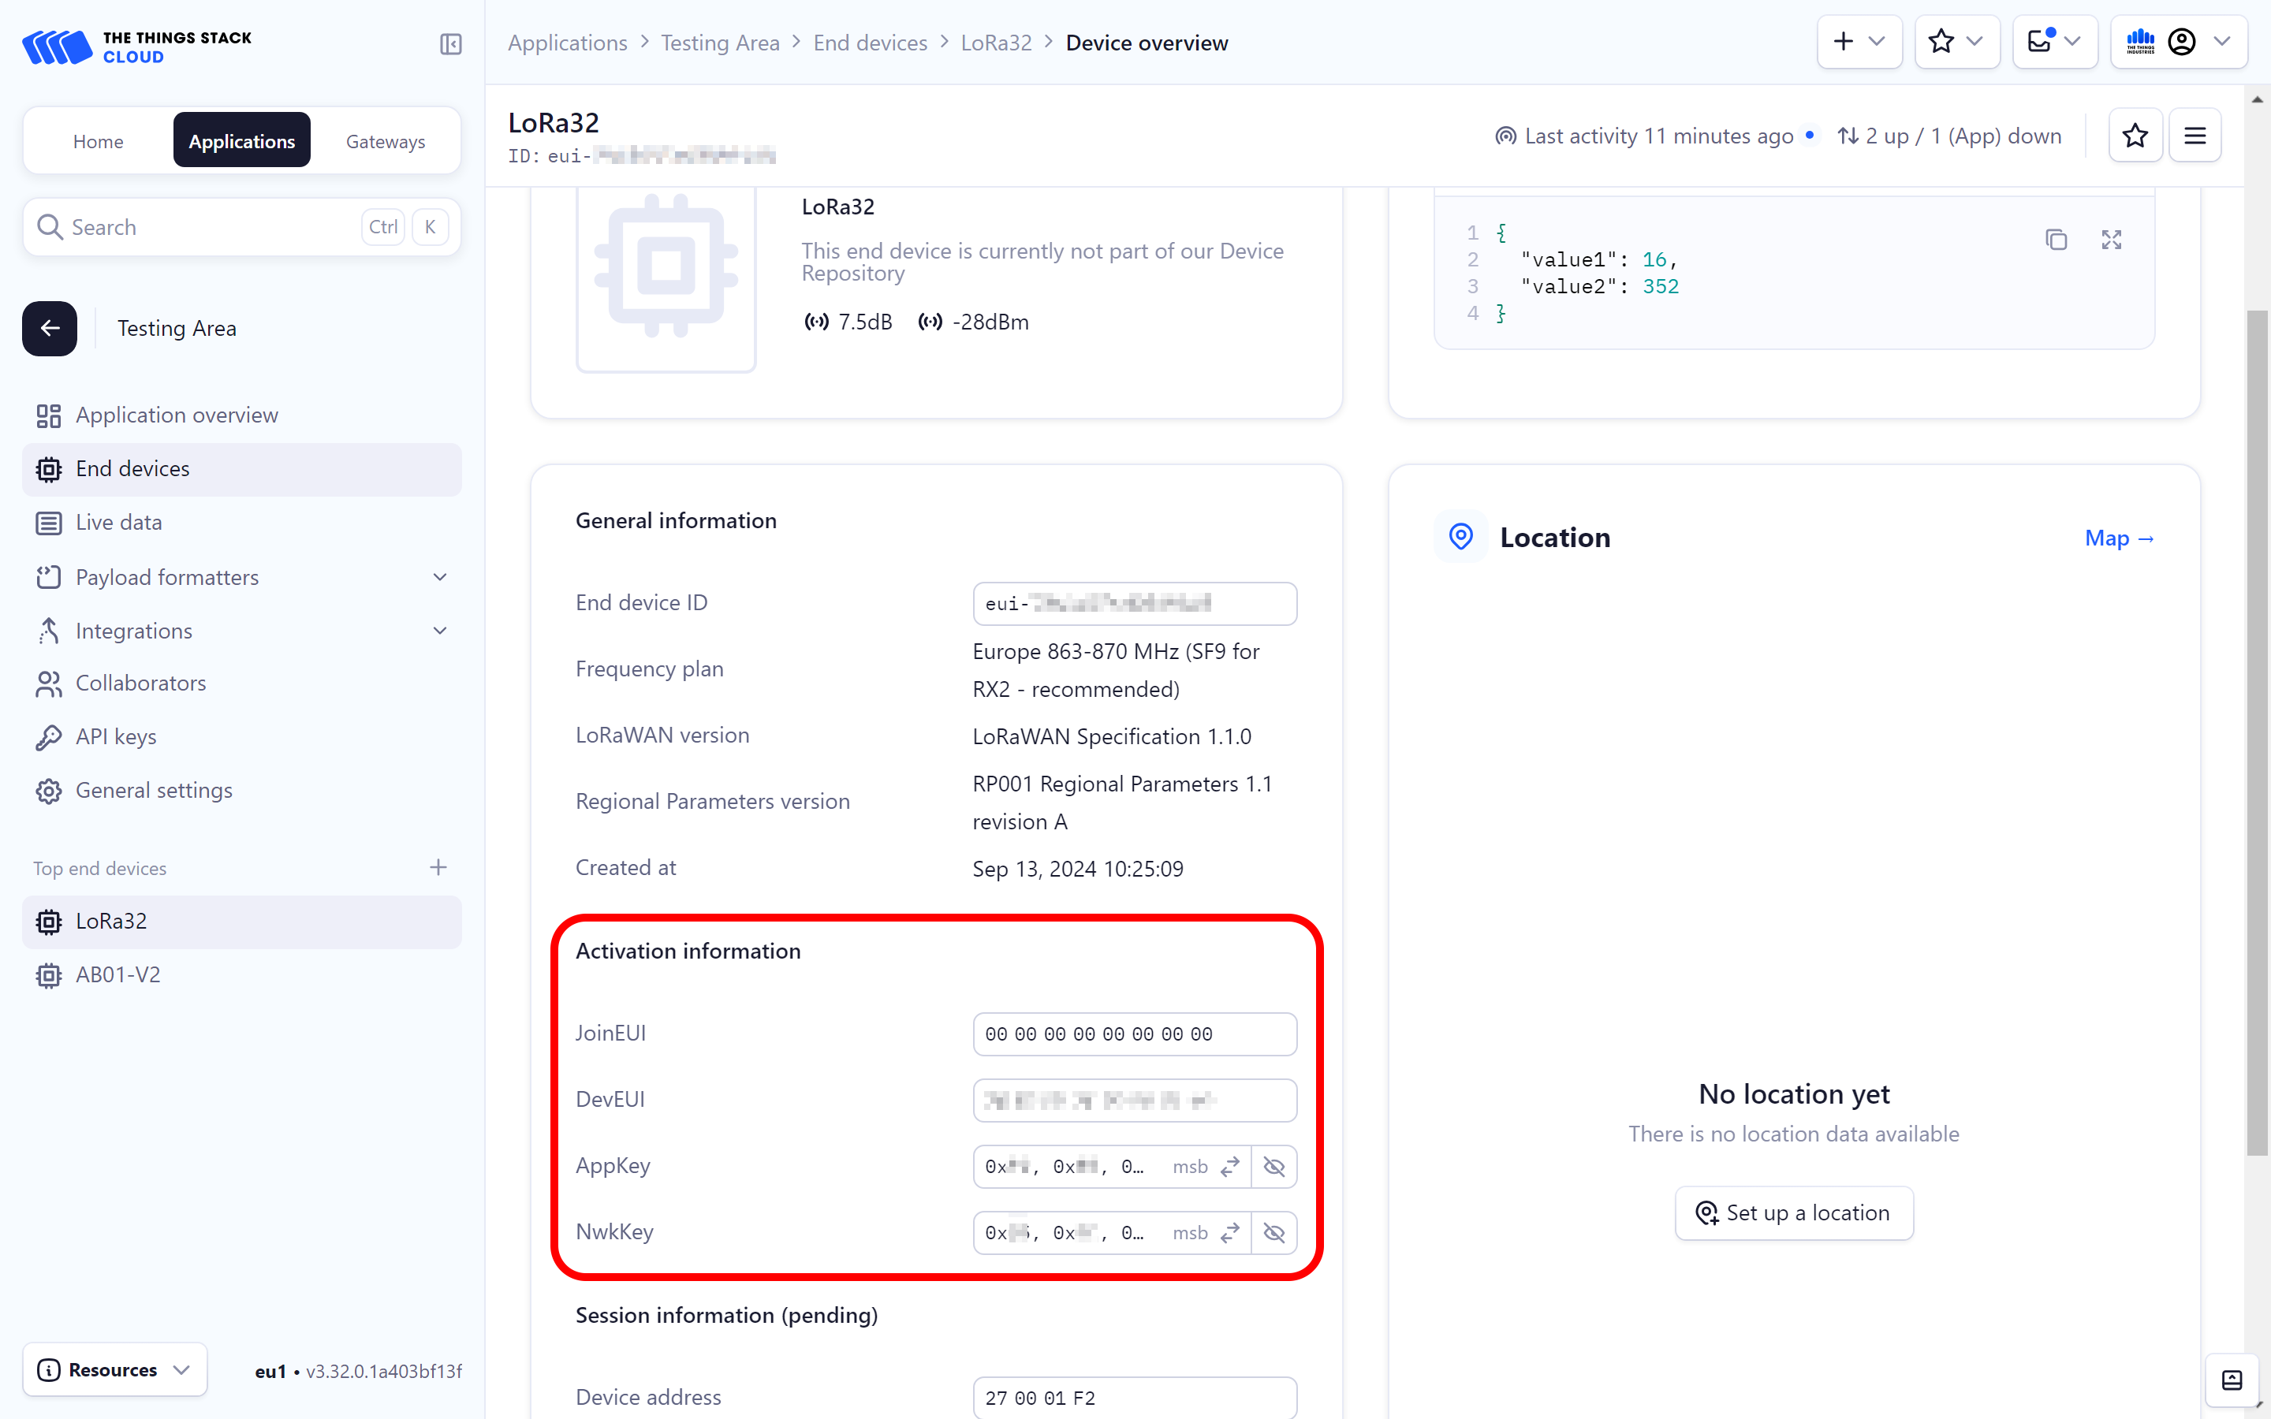Viewport: 2271px width, 1419px height.
Task: Expand the Payload formatters submenu
Action: tap(439, 577)
